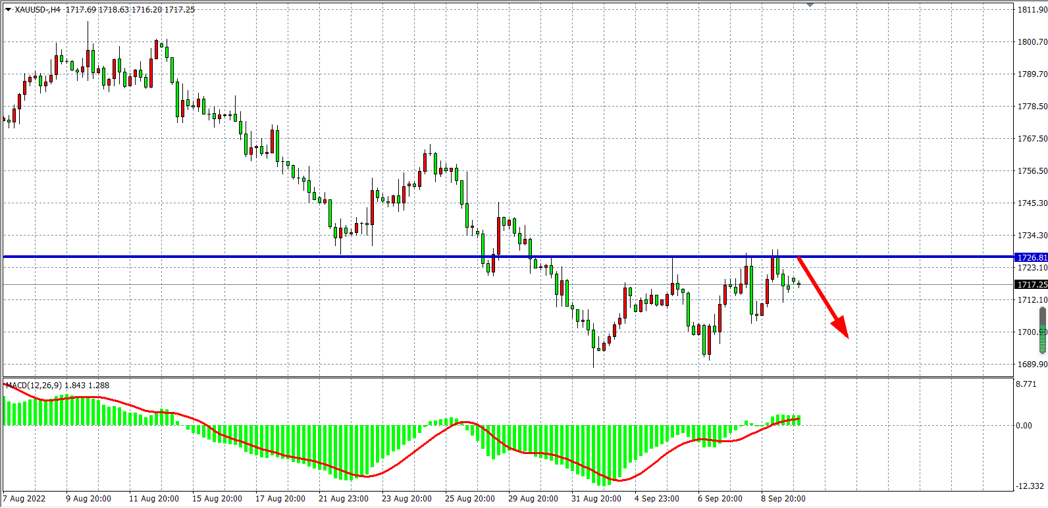This screenshot has width=1048, height=508.
Task: Click the 8.771 MACD scale value
Action: click(1027, 384)
